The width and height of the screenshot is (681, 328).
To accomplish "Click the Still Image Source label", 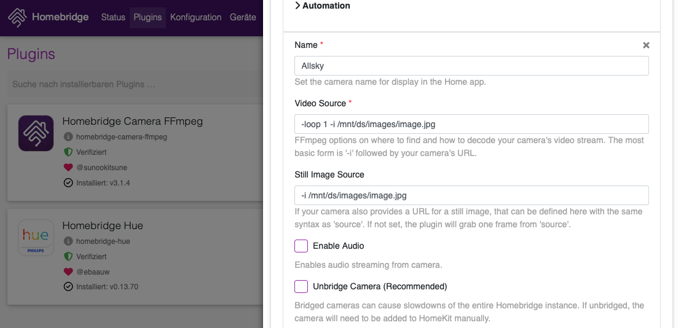I will click(329, 174).
